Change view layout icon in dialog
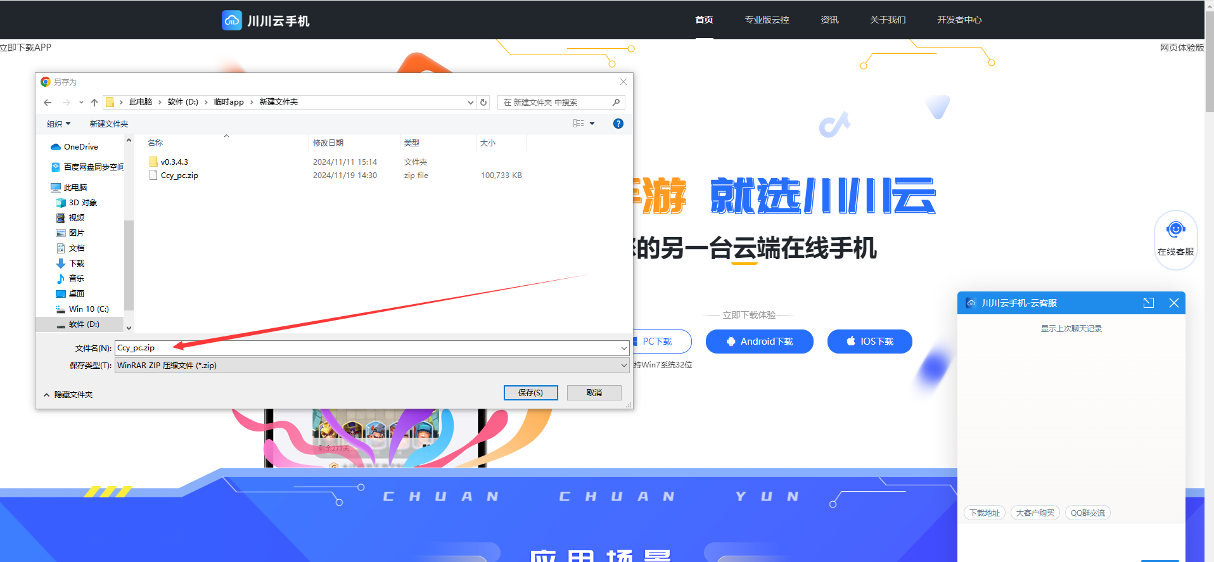Screen dimensions: 1214x562 [578, 124]
